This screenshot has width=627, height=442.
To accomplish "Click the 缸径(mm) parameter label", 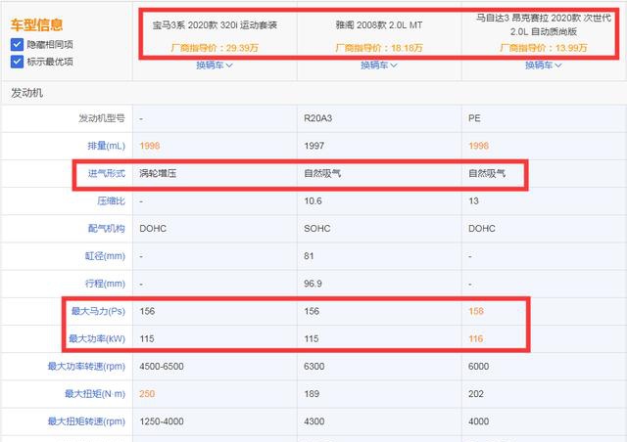I will tap(105, 256).
